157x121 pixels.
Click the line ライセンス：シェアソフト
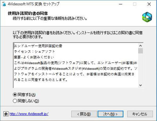35,52
